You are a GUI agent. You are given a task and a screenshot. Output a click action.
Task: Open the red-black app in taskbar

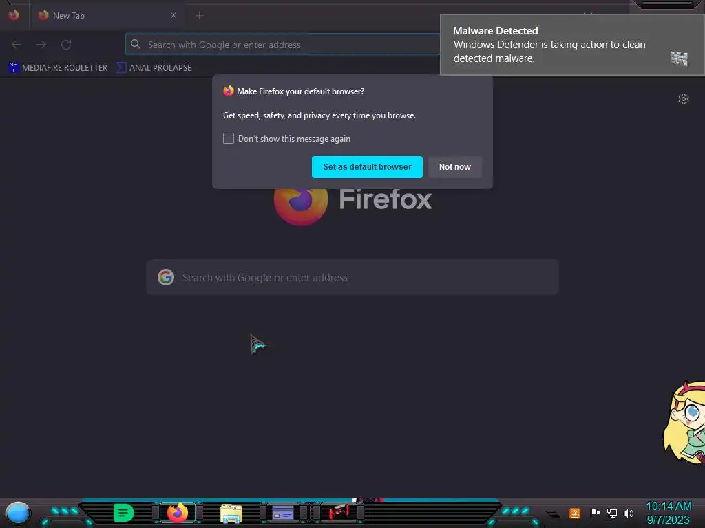click(x=338, y=513)
